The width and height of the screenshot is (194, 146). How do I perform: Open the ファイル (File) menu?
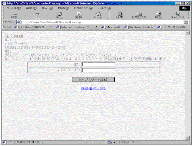click(14, 8)
